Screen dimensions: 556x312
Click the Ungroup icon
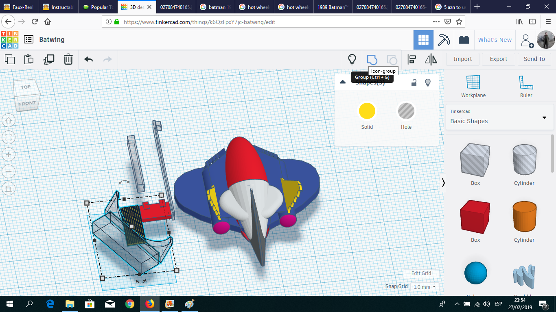pyautogui.click(x=391, y=59)
